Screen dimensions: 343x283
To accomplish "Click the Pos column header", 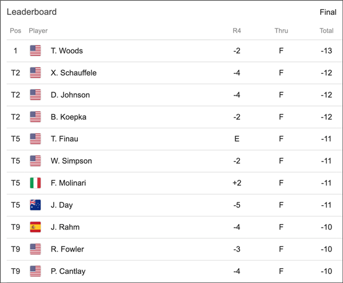I will click(x=15, y=30).
